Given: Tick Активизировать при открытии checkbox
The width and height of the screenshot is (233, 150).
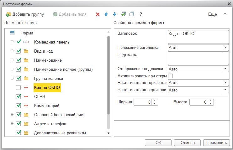Looking at the screenshot, I should point(170,76).
